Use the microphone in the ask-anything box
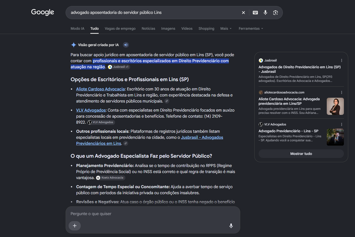355x237 pixels. pos(231,226)
